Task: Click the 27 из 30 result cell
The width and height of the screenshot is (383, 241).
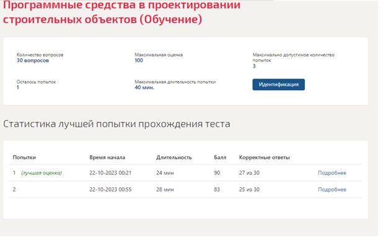Action: [x=249, y=173]
